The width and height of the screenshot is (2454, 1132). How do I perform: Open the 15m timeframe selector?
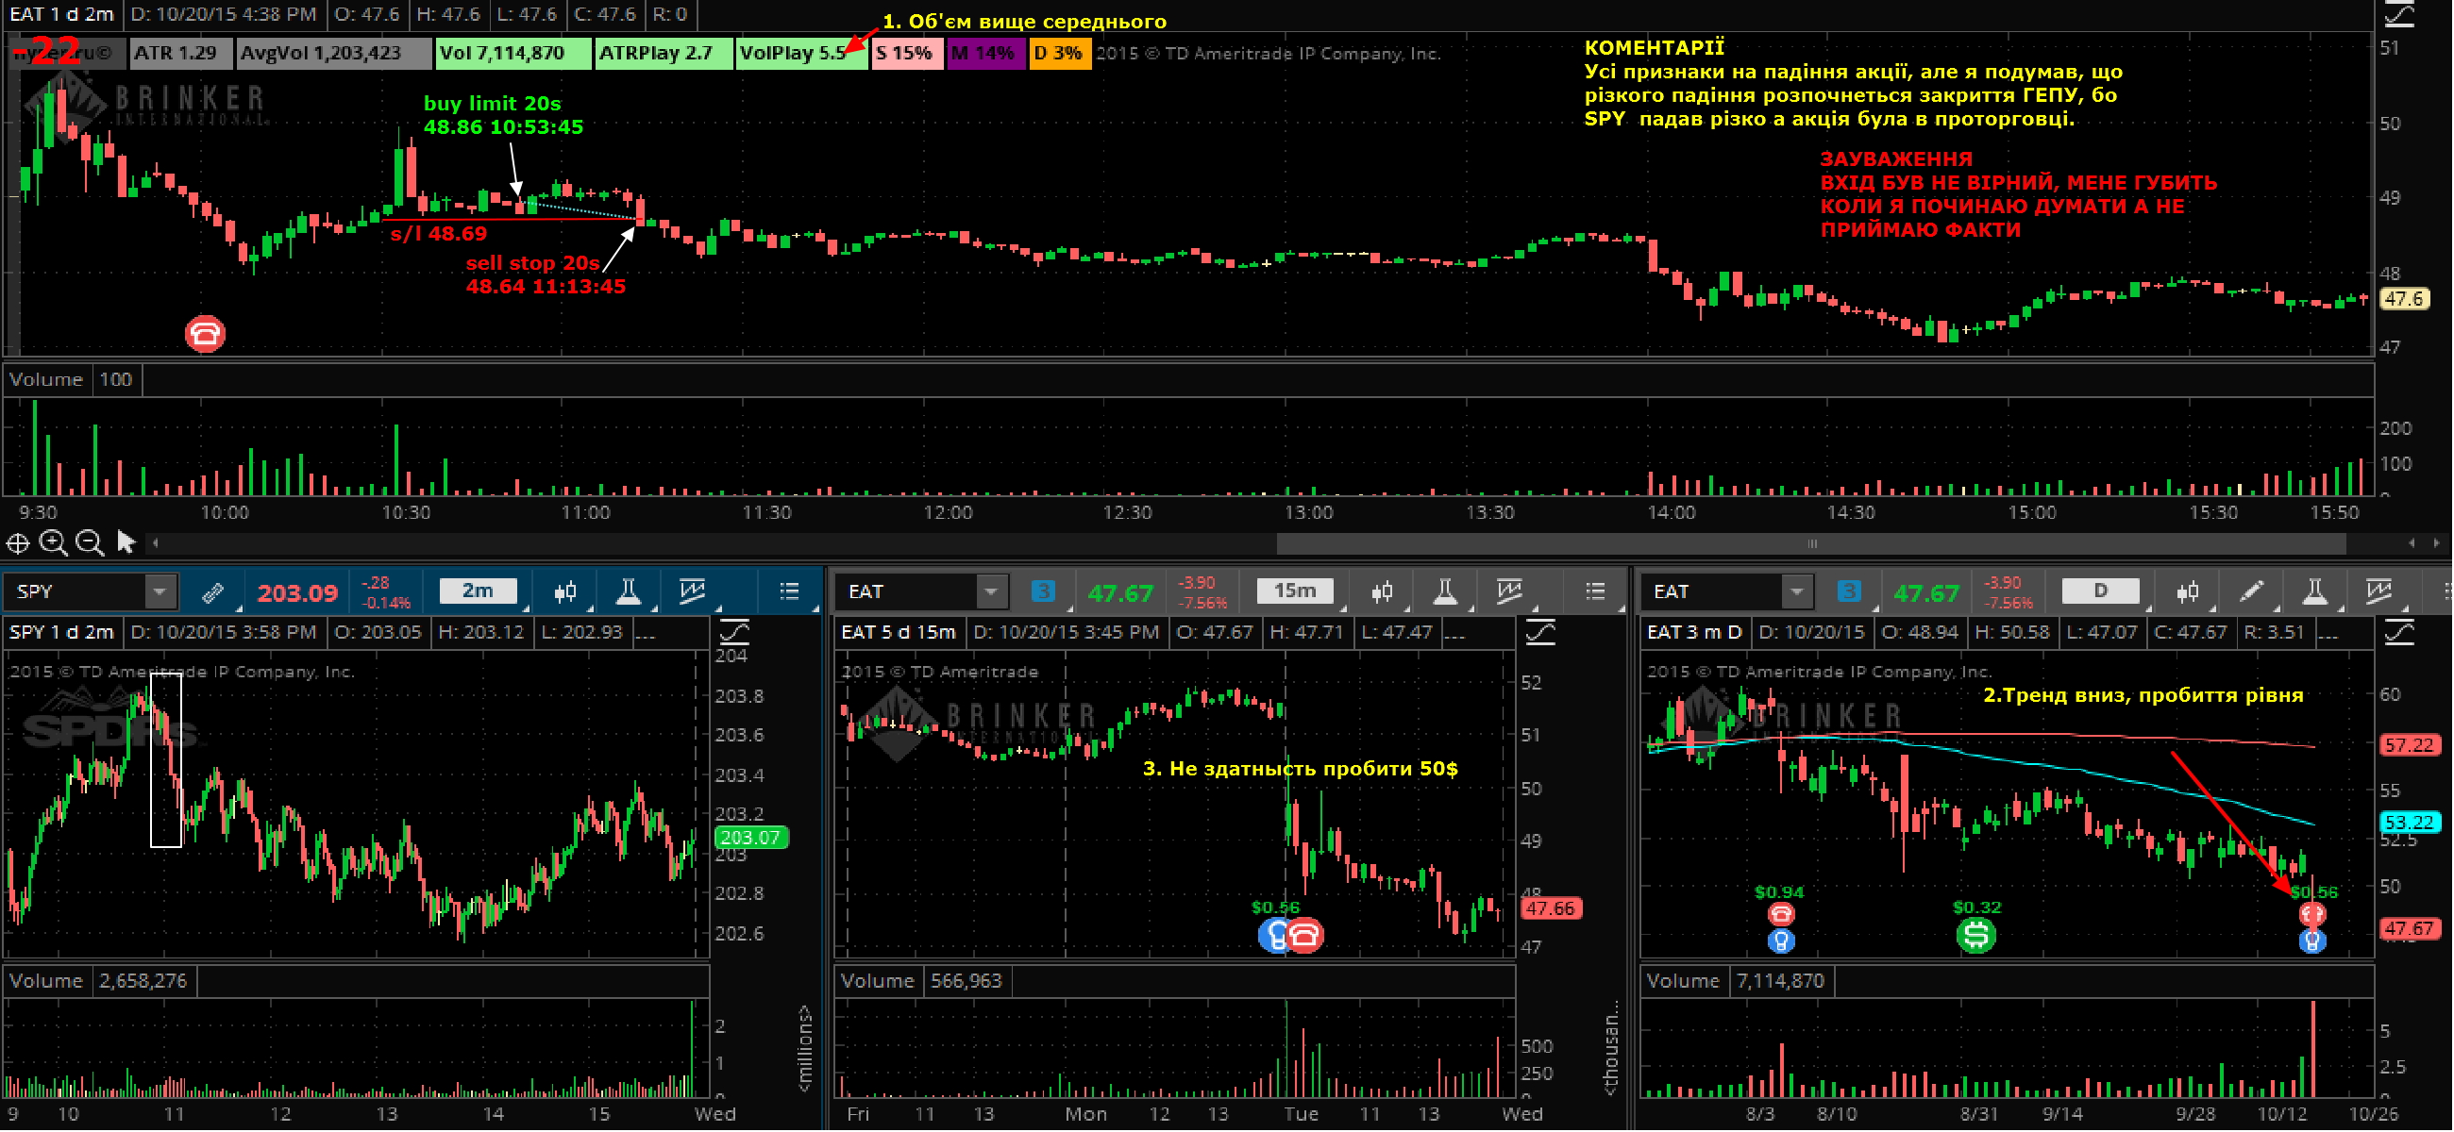coord(1295,591)
